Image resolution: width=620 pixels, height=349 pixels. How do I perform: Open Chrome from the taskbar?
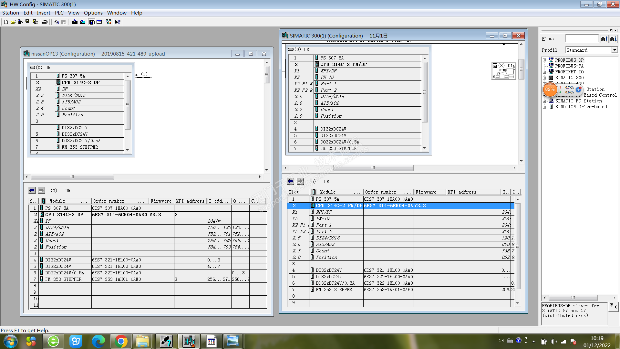[x=121, y=341]
